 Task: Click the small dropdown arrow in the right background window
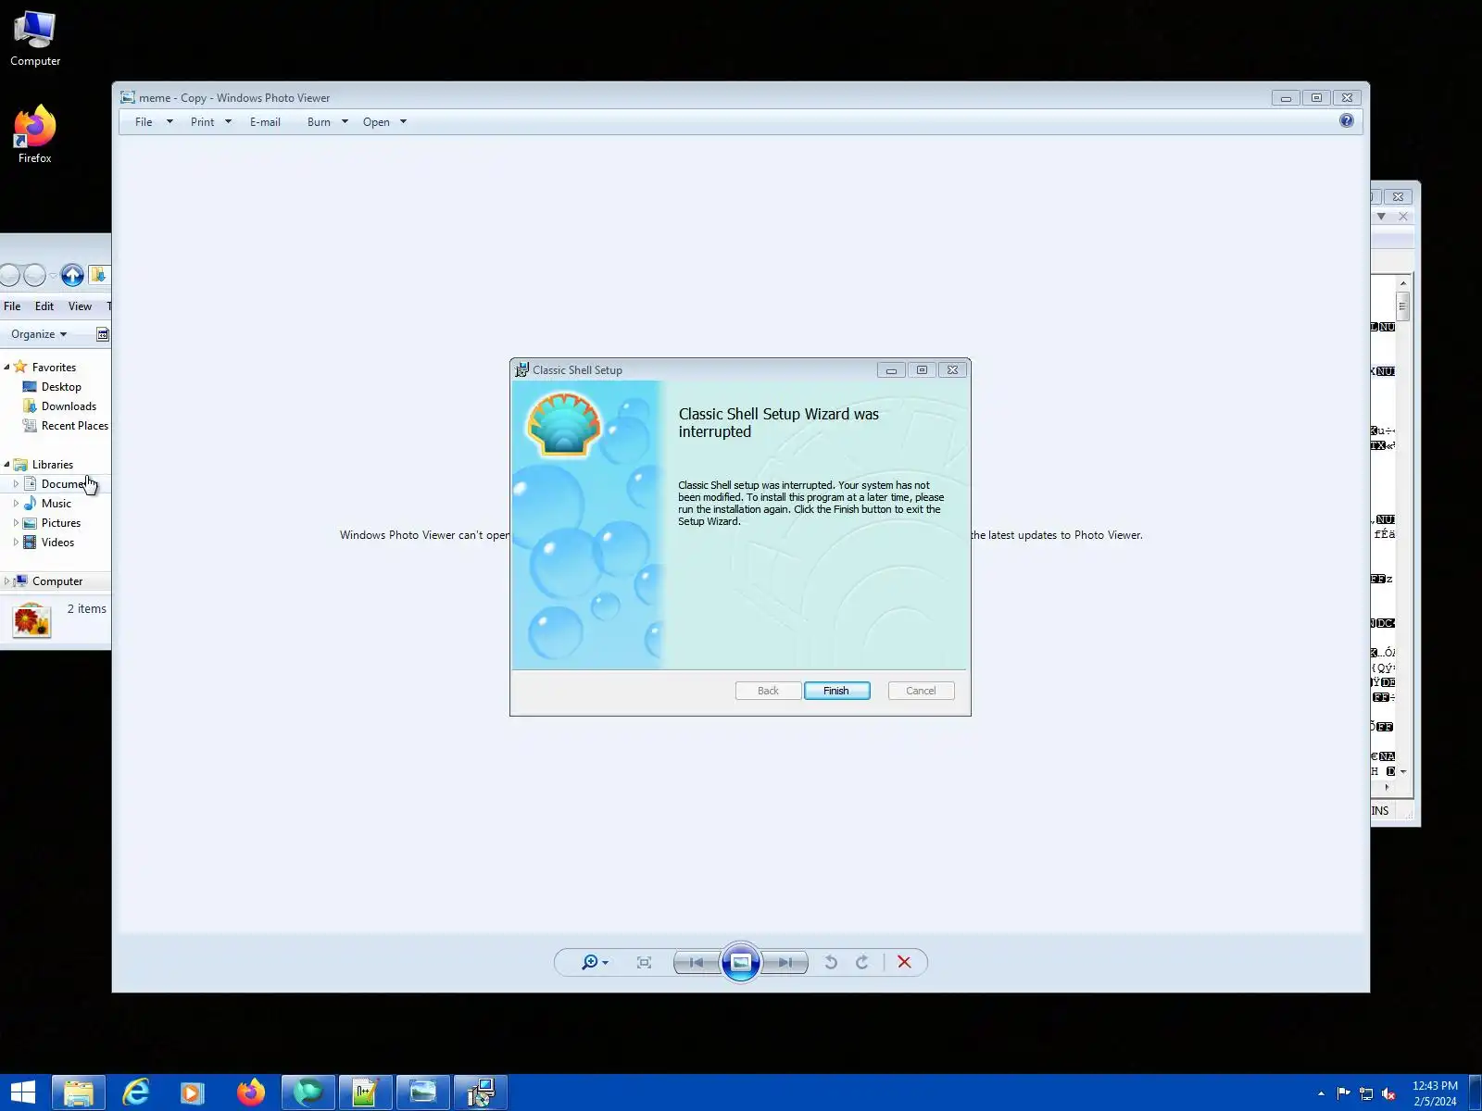tap(1381, 217)
